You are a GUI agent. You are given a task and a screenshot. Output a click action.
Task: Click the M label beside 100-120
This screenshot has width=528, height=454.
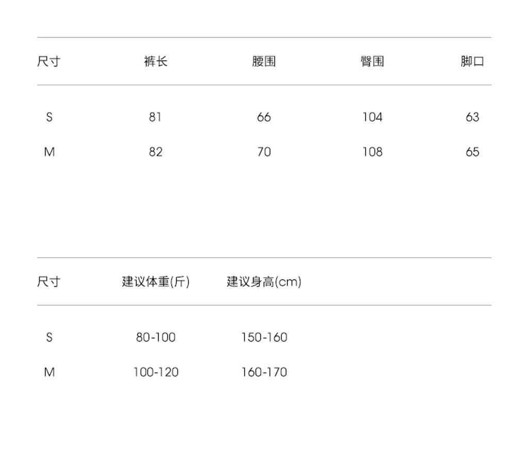click(x=49, y=372)
